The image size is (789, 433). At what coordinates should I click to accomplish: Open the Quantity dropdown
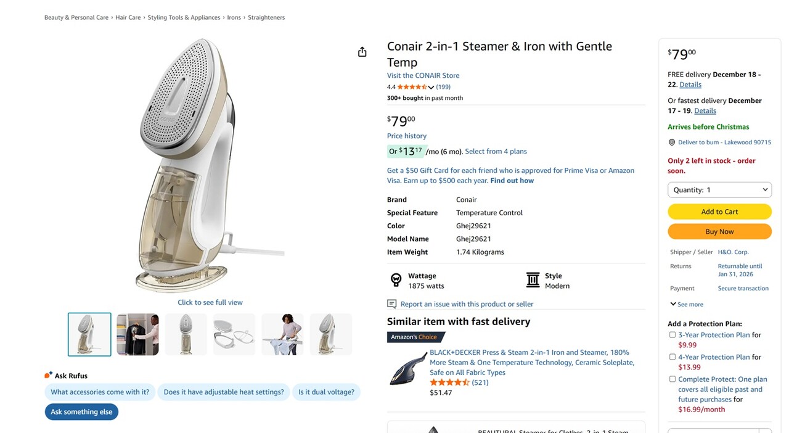[719, 190]
